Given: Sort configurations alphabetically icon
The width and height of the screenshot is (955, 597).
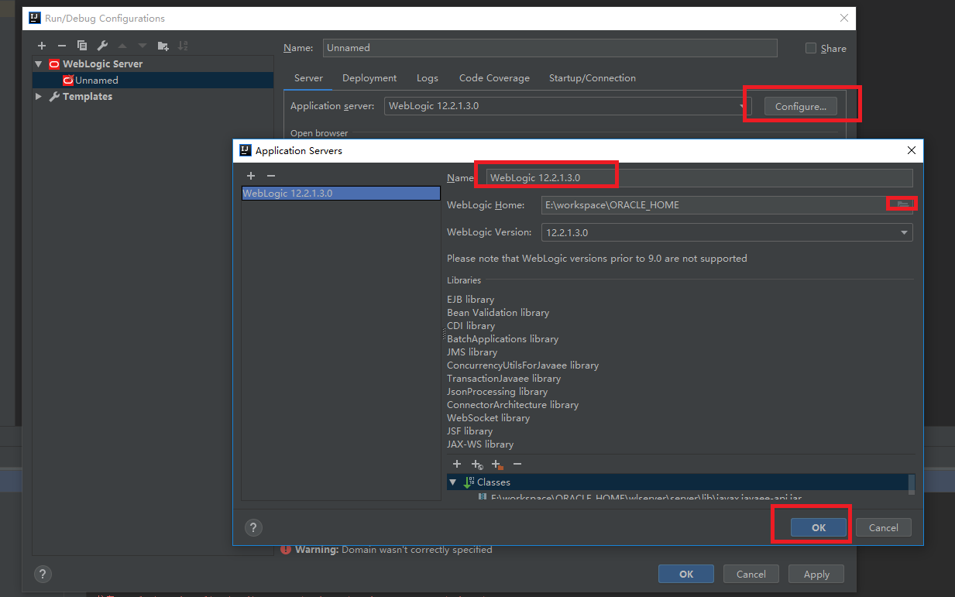Looking at the screenshot, I should (x=183, y=46).
